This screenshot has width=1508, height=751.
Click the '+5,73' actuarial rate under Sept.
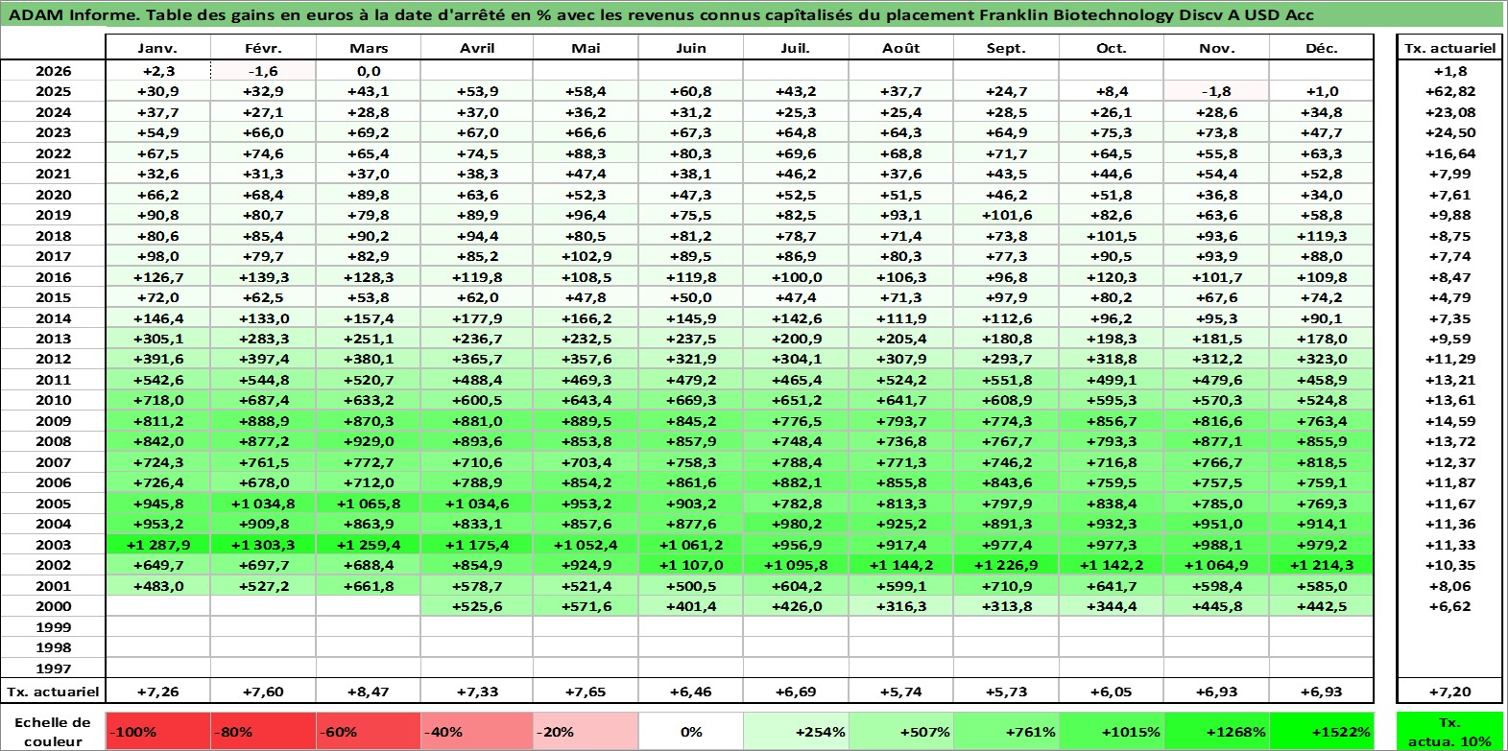tap(1006, 692)
